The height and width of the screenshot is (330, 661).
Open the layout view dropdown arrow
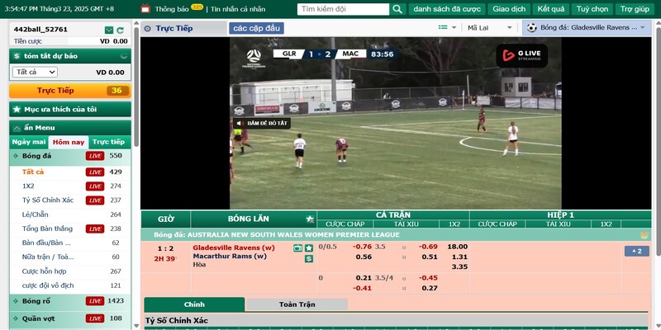coord(454,28)
